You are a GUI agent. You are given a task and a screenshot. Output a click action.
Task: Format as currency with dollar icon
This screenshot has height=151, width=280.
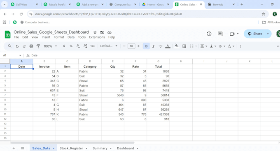(64, 46)
